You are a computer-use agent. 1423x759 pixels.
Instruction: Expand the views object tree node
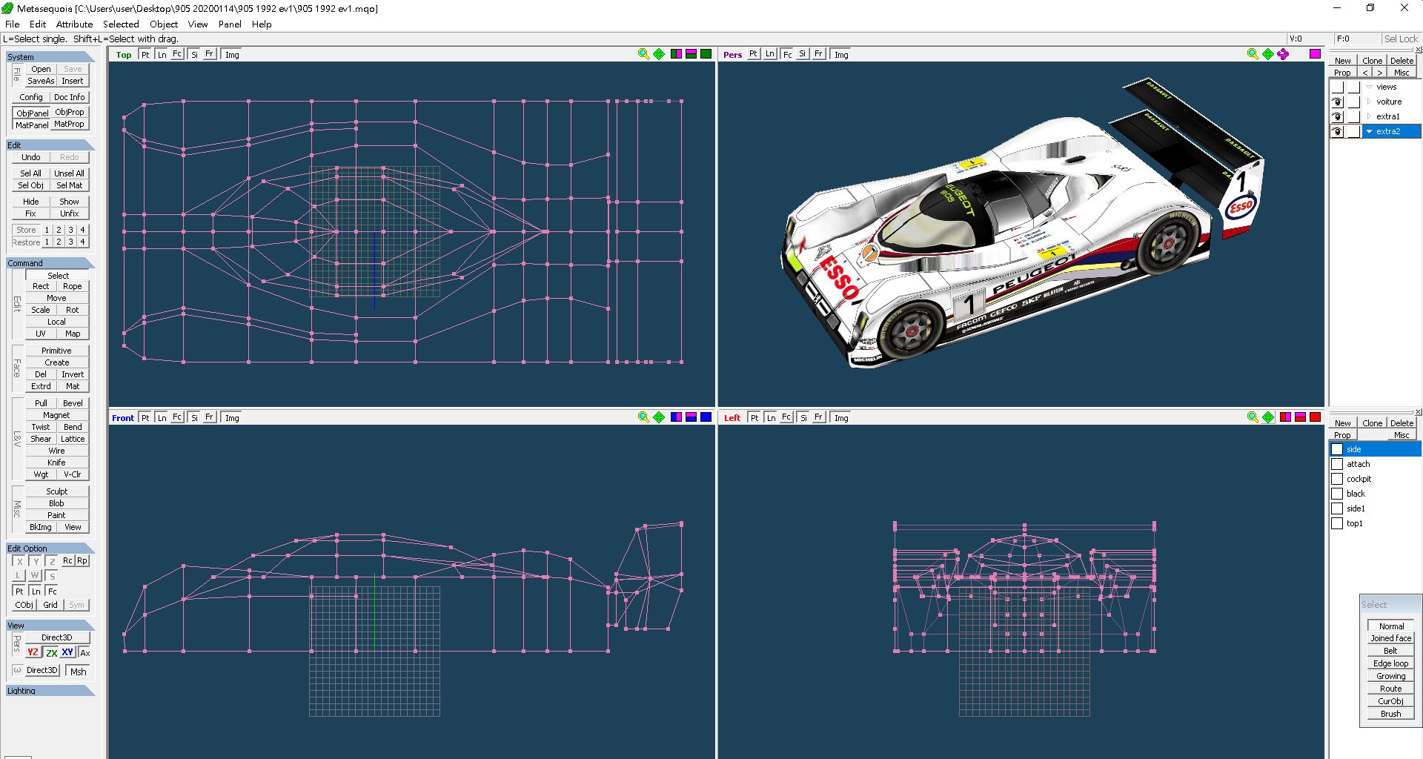(x=1370, y=87)
